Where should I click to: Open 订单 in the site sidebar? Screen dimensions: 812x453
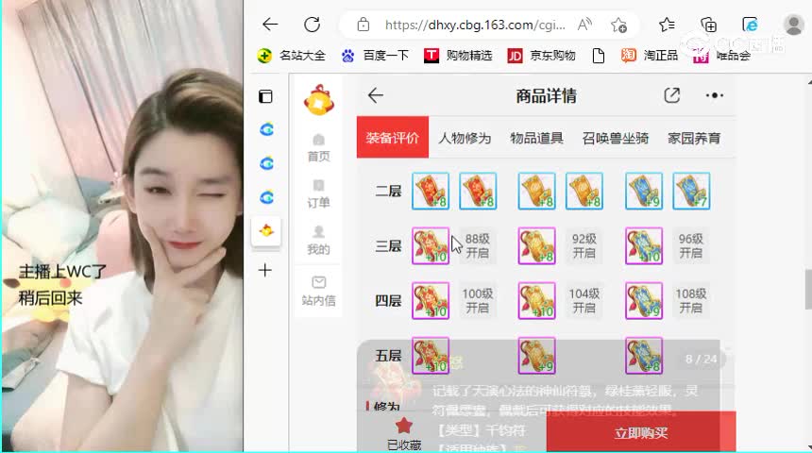[x=318, y=194]
